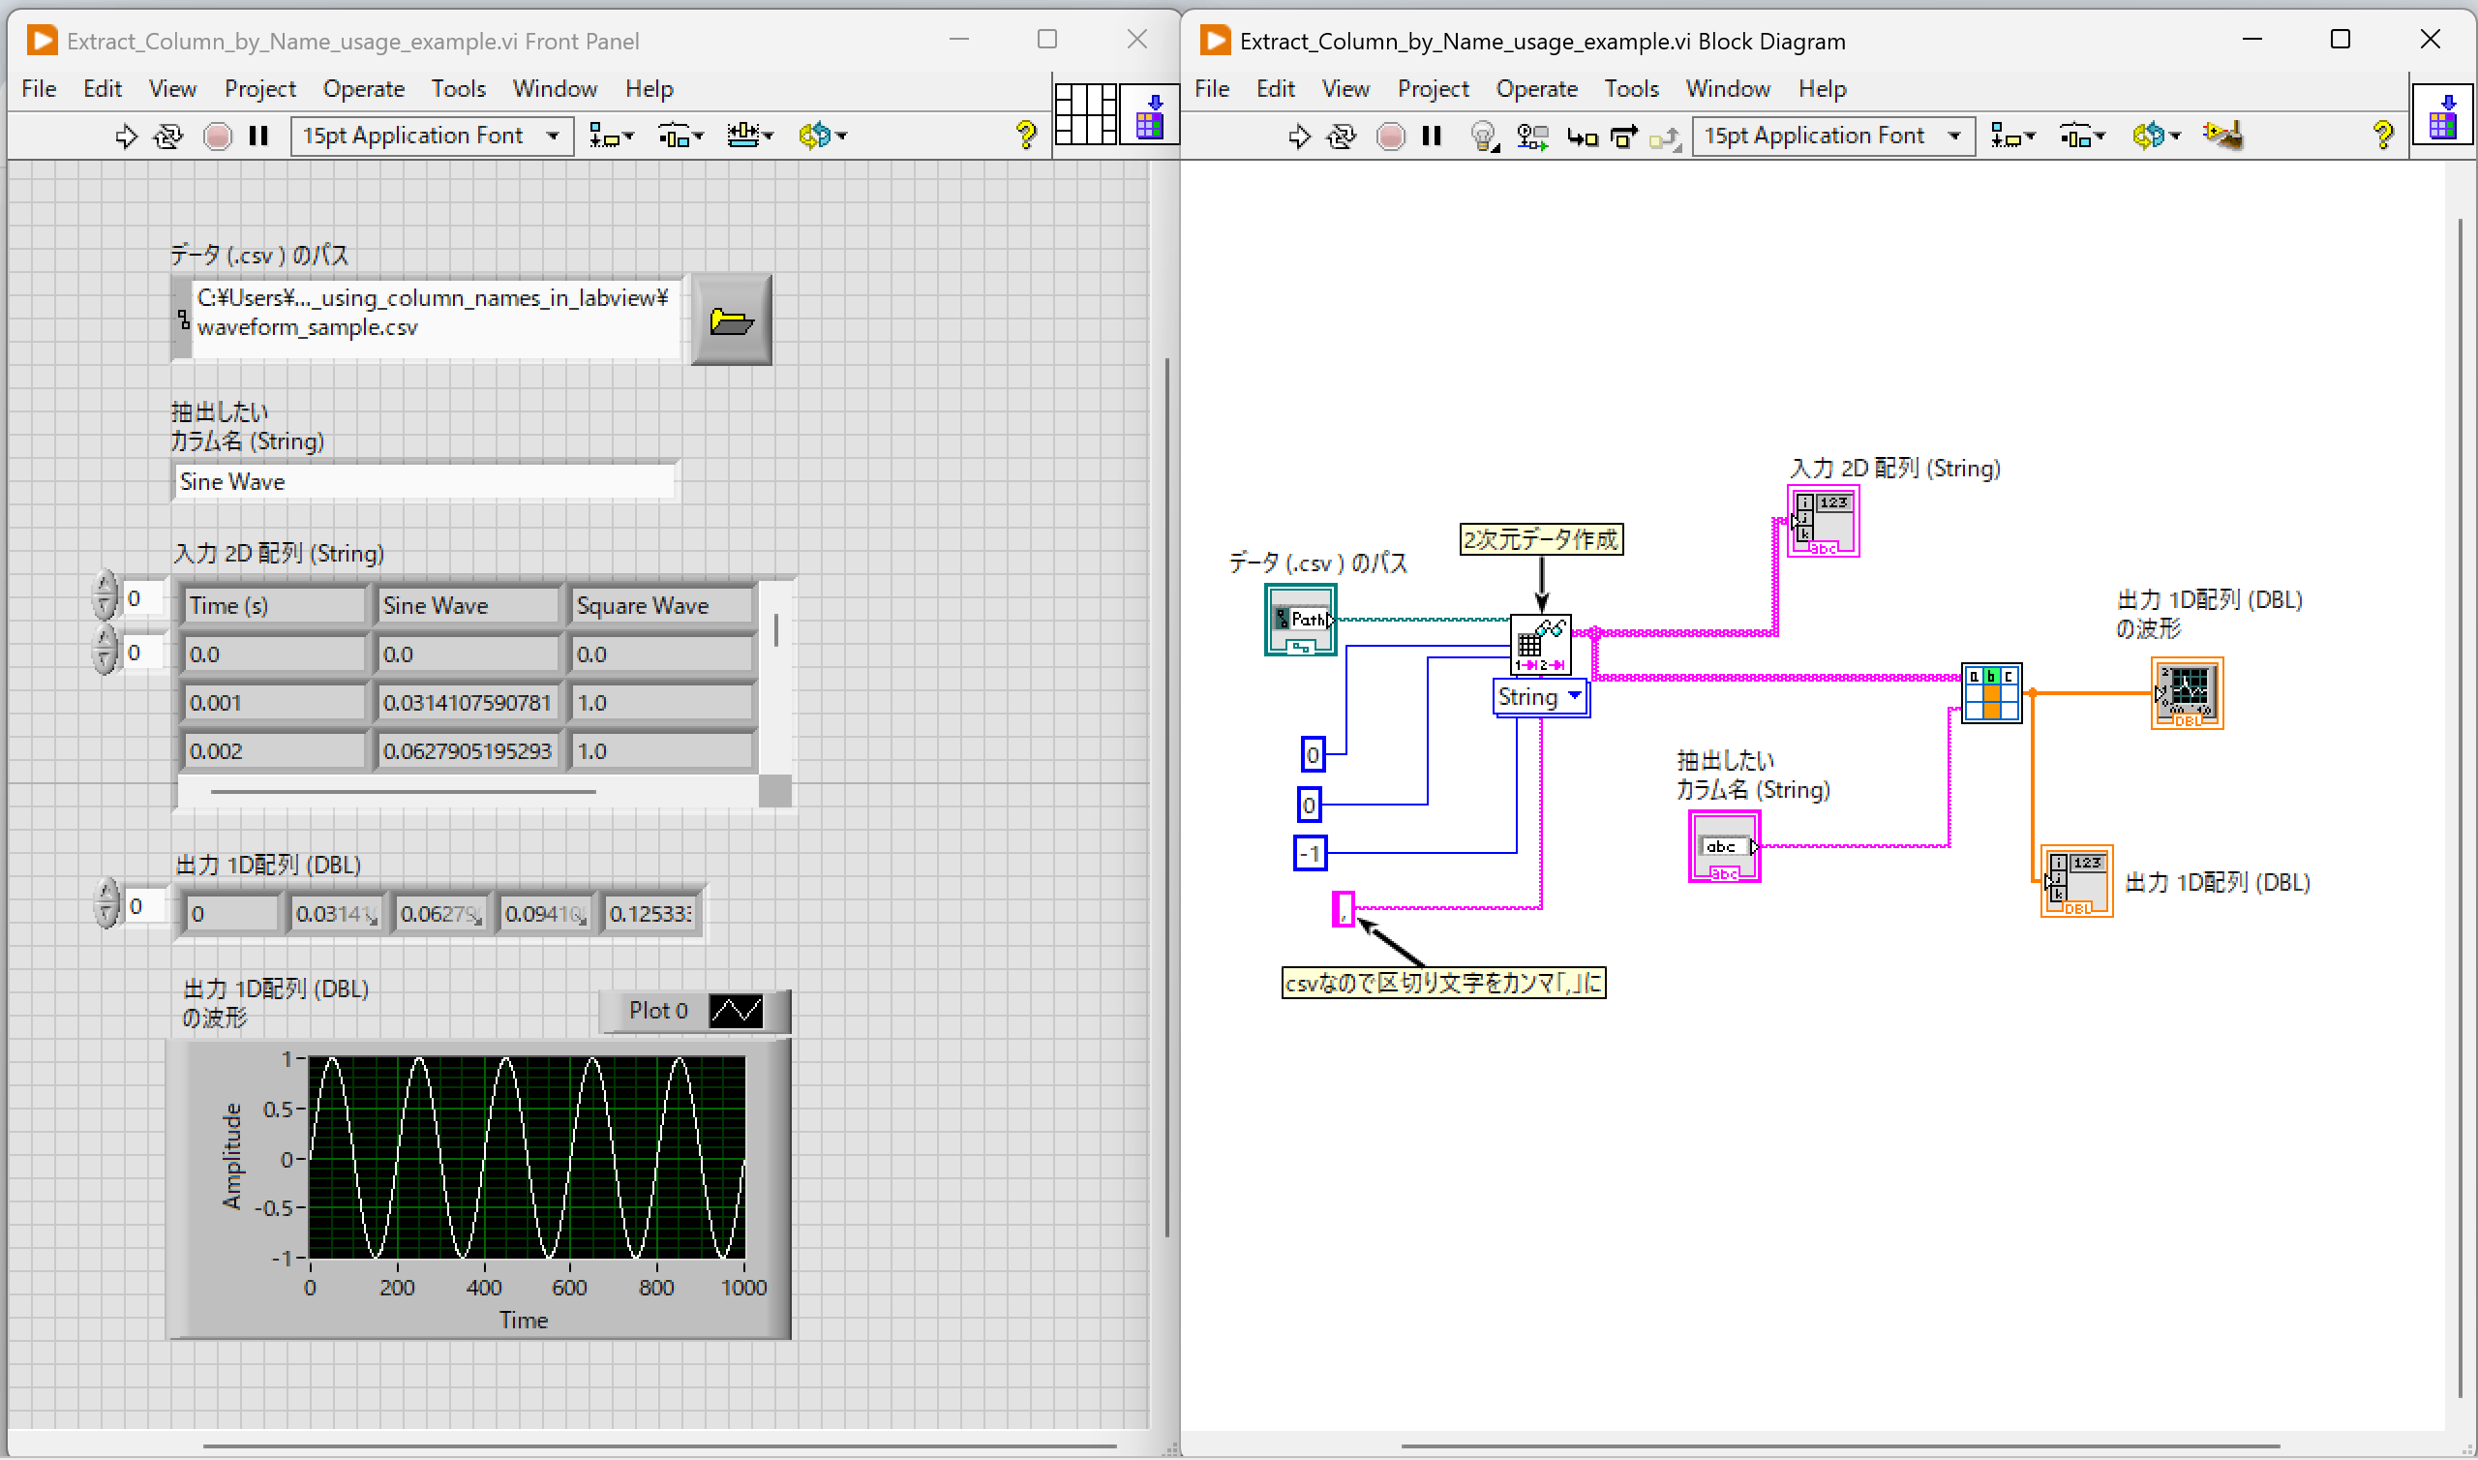This screenshot has height=1460, width=2478.
Task: Click Run Continuously in Front Panel toolbar
Action: [x=168, y=136]
